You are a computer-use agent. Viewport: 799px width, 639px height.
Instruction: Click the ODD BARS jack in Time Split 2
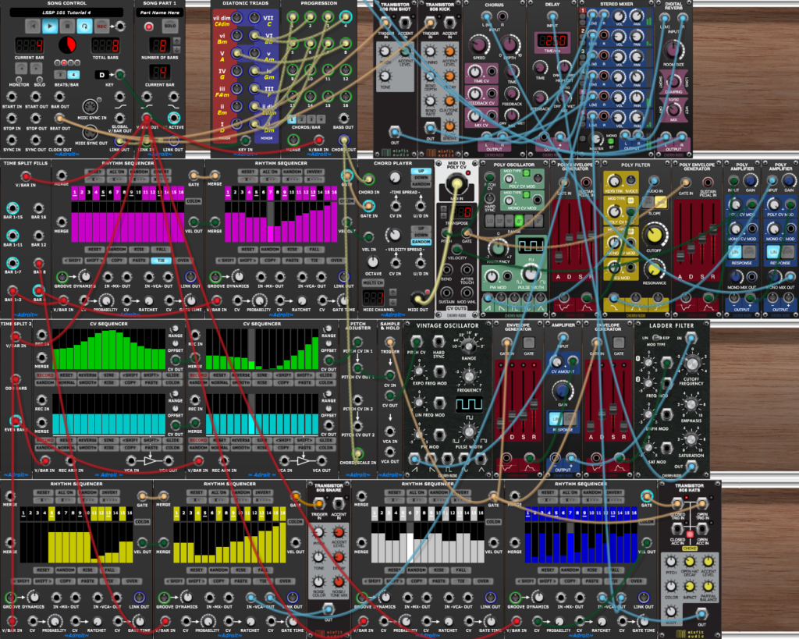click(16, 379)
